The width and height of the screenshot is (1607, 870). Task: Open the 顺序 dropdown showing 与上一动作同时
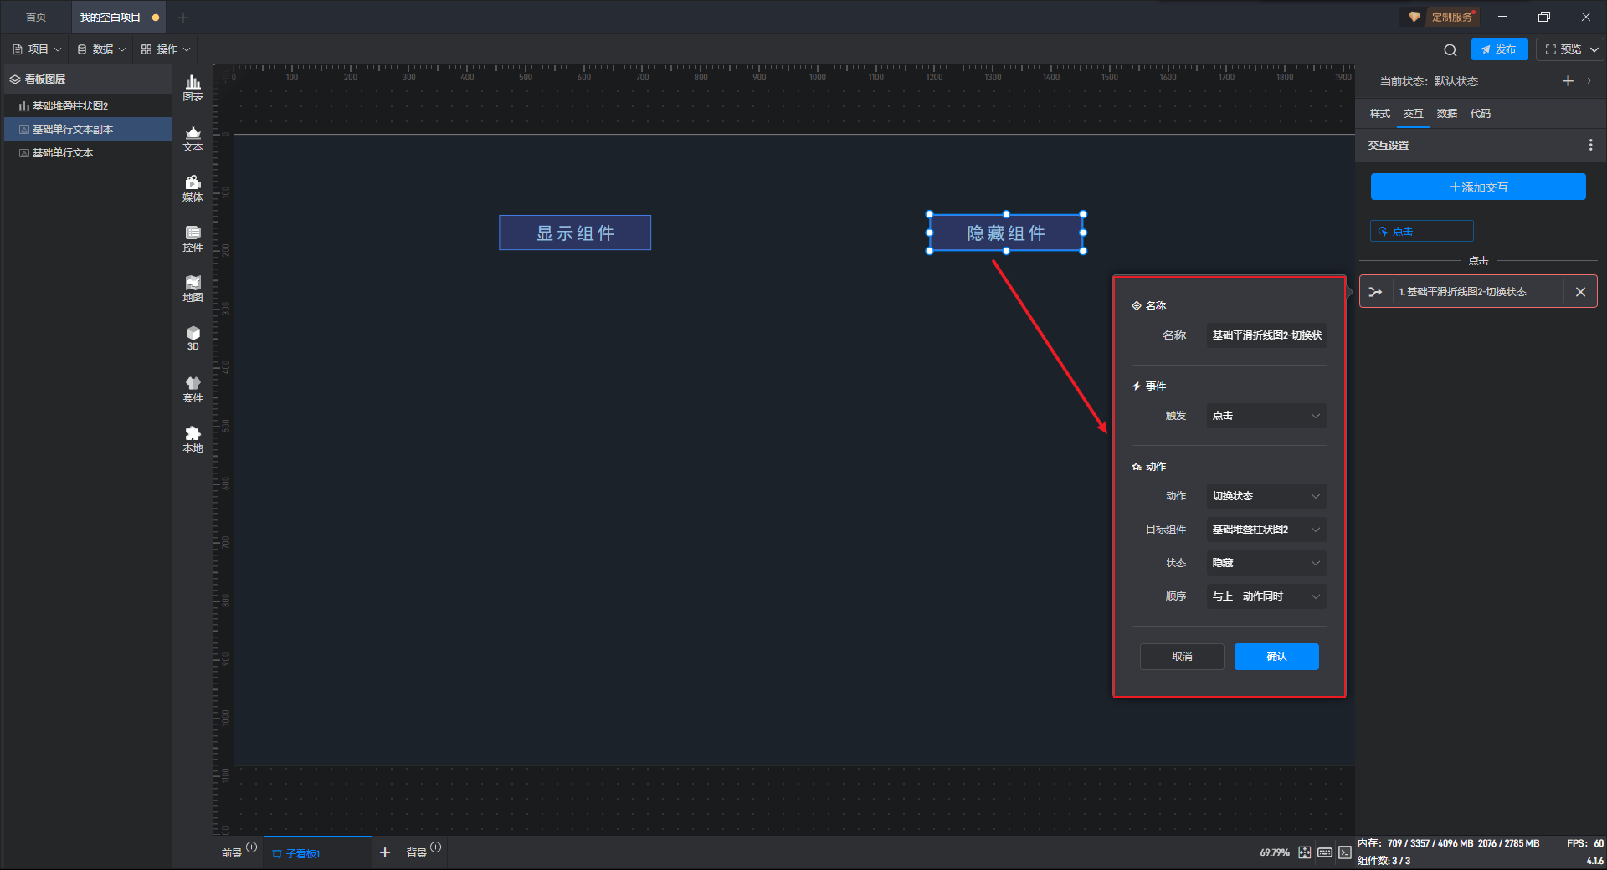tap(1266, 596)
